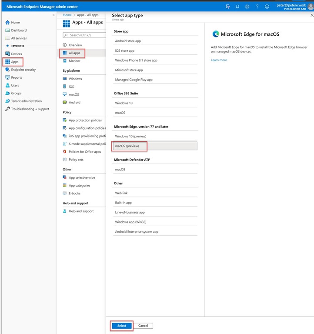314x334 pixels.
Task: Open the Cloud Shell header icon
Action: [228, 7]
